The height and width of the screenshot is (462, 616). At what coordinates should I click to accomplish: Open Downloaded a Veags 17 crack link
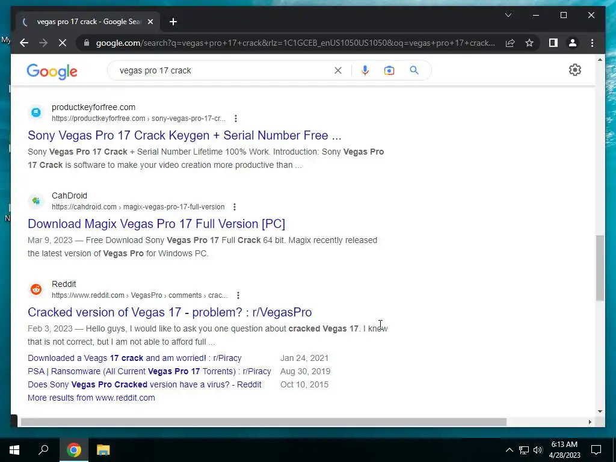134,358
